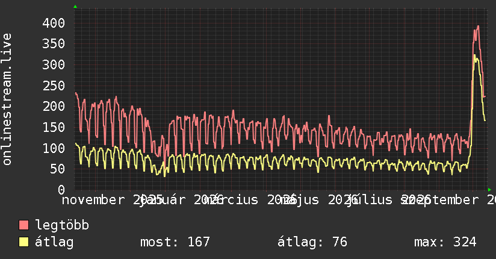Click the 0 y-axis origin label

point(61,190)
